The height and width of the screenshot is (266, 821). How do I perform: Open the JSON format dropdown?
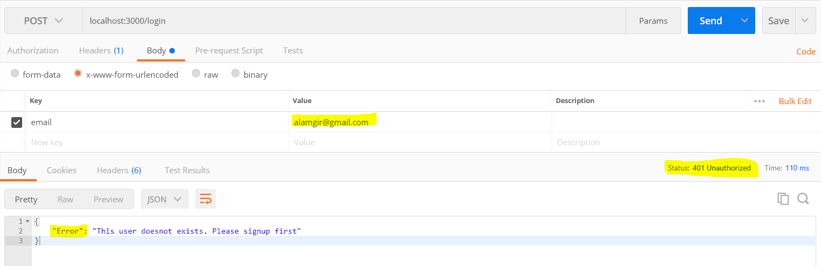(165, 199)
